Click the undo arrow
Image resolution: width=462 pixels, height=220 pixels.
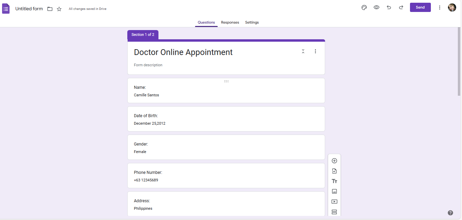tap(389, 8)
